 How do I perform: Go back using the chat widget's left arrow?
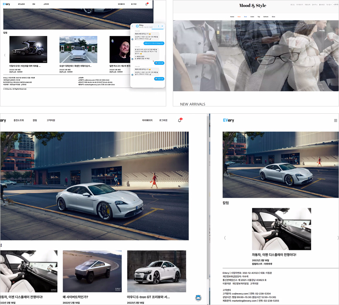pos(132,26)
